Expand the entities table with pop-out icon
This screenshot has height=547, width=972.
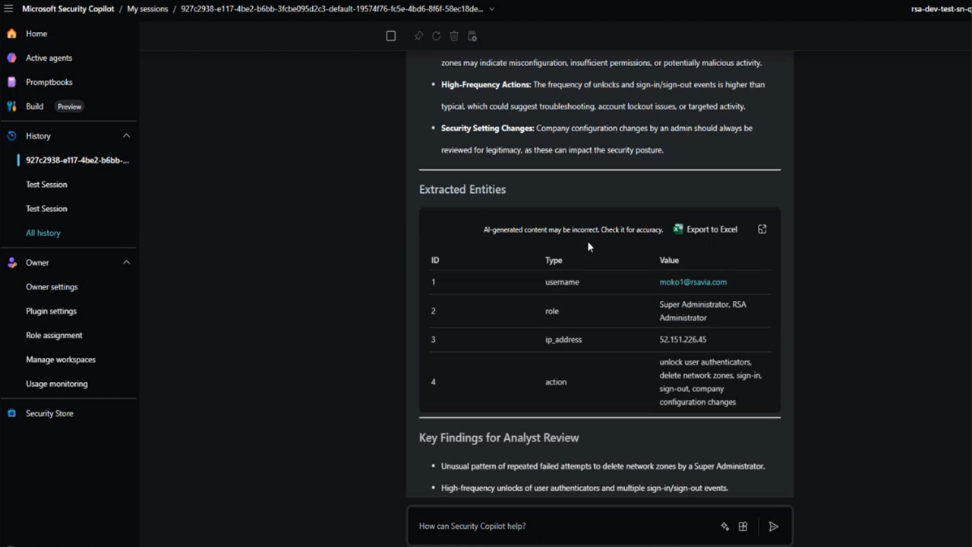point(762,229)
